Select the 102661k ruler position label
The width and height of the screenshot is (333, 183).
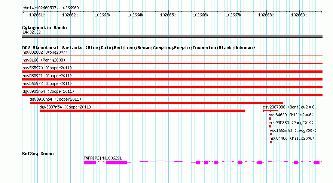pos(37,15)
